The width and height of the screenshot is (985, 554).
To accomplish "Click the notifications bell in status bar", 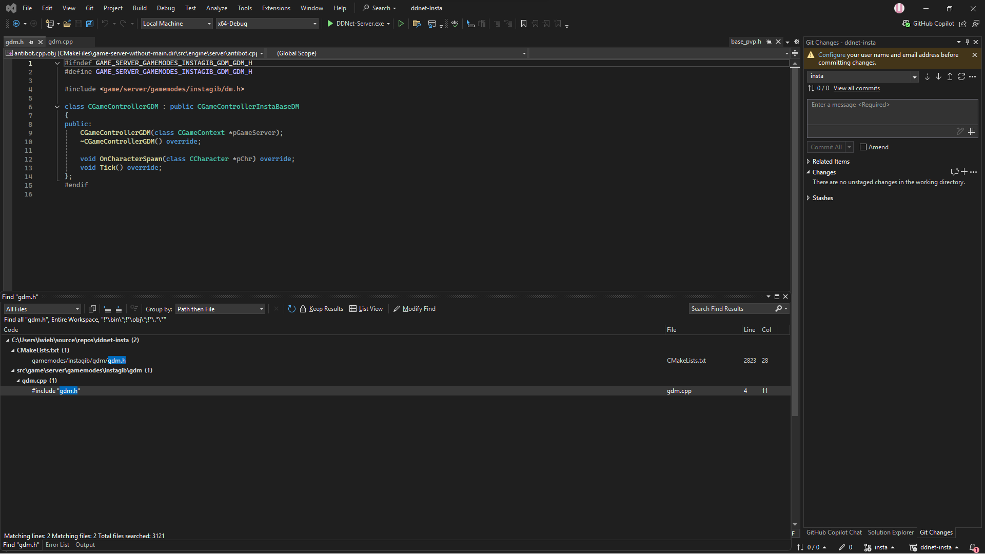I will tap(973, 548).
